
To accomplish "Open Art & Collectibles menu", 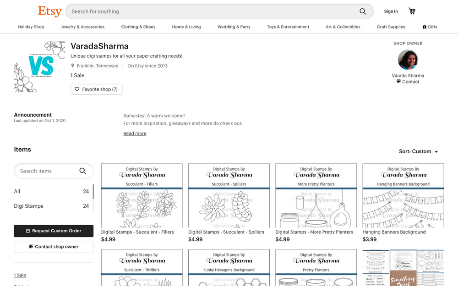I will tap(343, 27).
